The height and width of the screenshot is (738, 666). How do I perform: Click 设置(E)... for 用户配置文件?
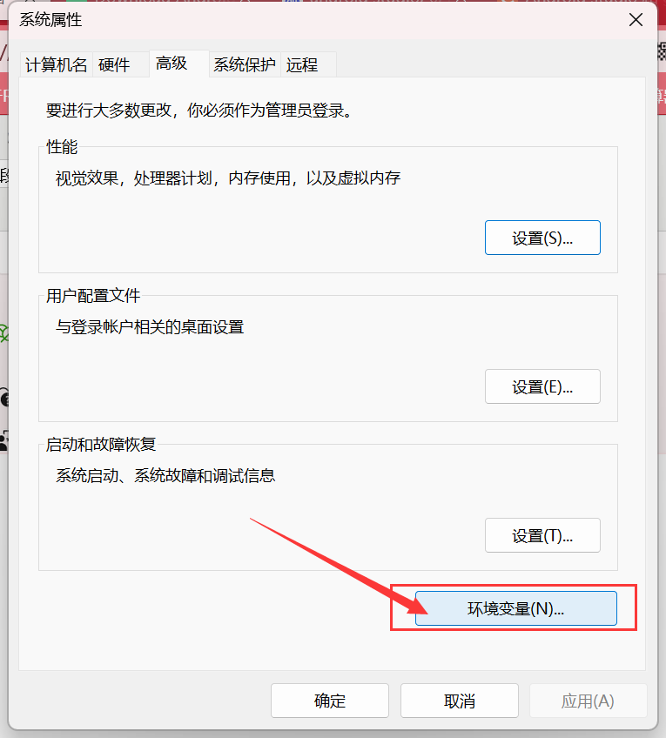coord(542,386)
